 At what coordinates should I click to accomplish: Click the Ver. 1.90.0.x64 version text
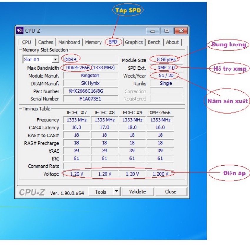coord(67,193)
